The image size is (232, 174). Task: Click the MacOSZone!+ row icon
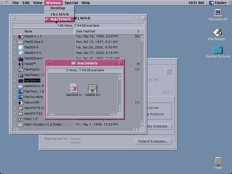coord(21,59)
